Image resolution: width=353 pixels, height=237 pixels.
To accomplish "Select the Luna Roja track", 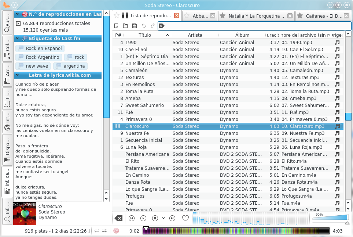I will pos(228,147).
